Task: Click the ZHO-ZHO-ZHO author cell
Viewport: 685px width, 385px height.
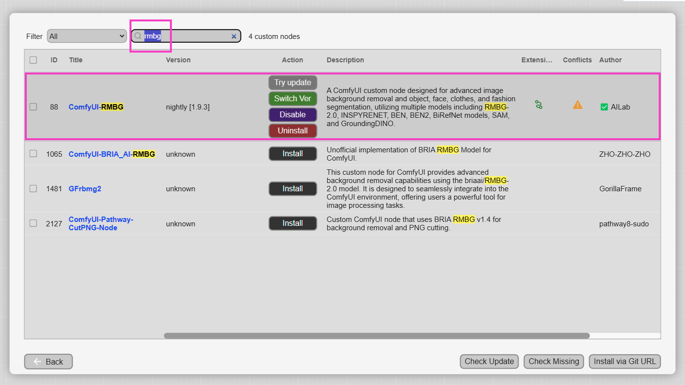Action: tap(625, 154)
